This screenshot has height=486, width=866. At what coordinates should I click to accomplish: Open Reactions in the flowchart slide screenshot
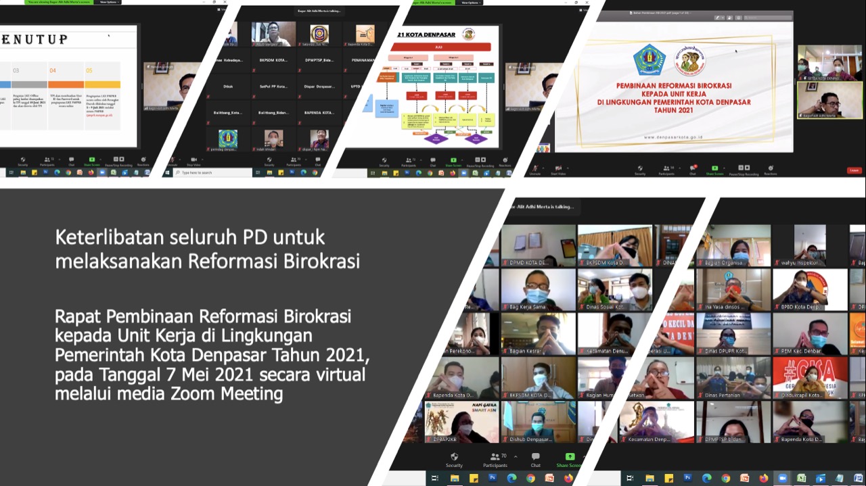[x=505, y=162]
